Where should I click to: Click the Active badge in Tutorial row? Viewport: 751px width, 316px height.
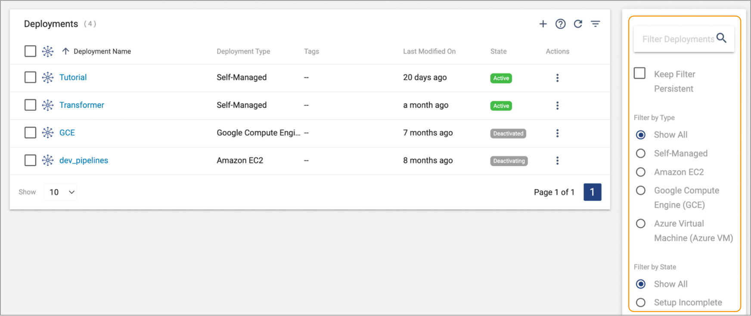pos(501,78)
